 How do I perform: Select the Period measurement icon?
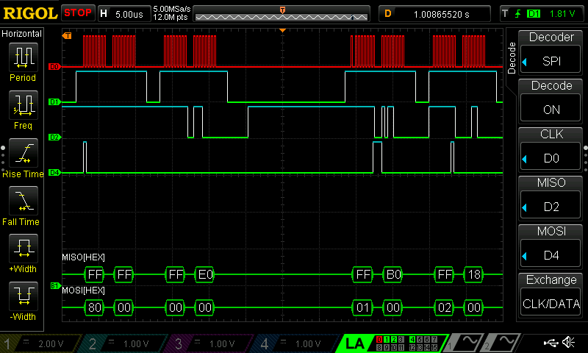[24, 57]
